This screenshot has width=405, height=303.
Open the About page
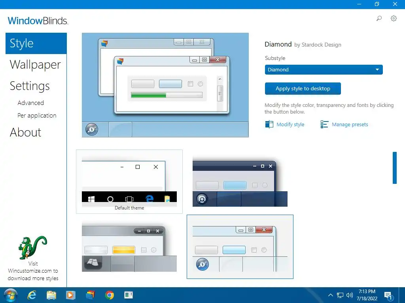click(x=26, y=133)
